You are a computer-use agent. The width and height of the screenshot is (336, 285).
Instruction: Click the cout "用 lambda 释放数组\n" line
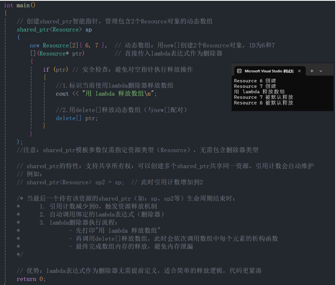106,93
